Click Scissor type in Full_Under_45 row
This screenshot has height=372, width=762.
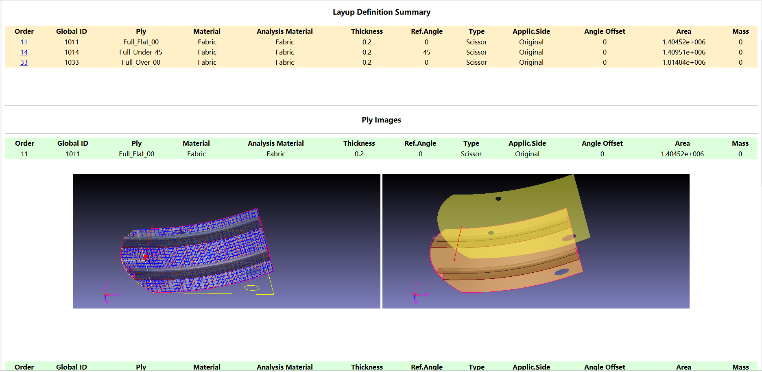476,52
